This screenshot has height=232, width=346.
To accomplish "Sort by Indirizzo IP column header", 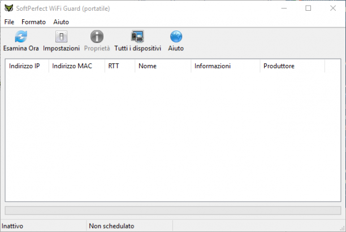I will pyautogui.click(x=27, y=66).
